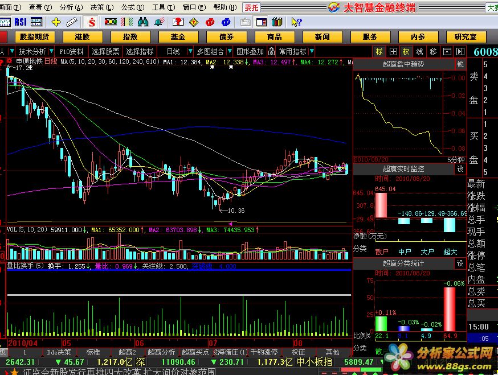The width and height of the screenshot is (498, 375).
Task: Expand the 多图组合 dropdown arrow
Action: (229, 51)
